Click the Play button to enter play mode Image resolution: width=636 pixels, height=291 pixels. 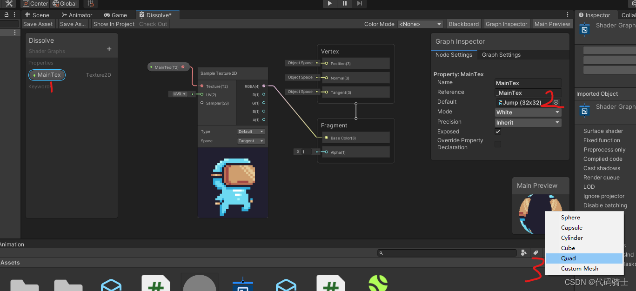329,4
